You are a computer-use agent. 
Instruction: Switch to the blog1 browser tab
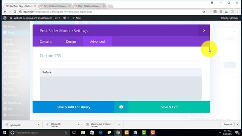(x=89, y=6)
